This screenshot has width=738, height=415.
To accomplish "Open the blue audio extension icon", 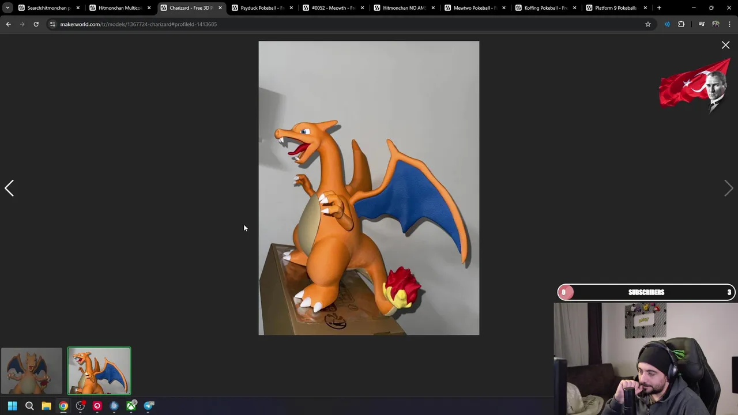I will (667, 24).
